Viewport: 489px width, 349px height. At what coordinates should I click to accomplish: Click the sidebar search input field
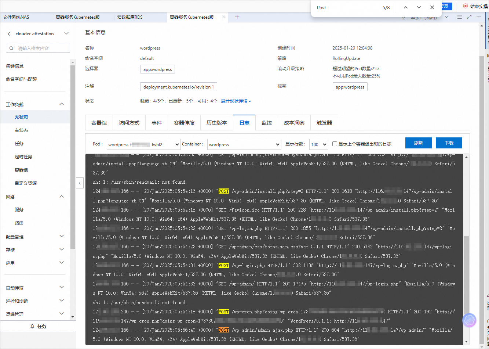tap(38, 48)
